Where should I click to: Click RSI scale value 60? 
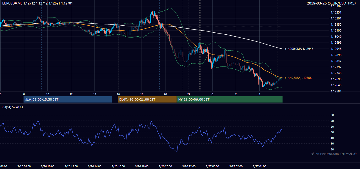332,126
